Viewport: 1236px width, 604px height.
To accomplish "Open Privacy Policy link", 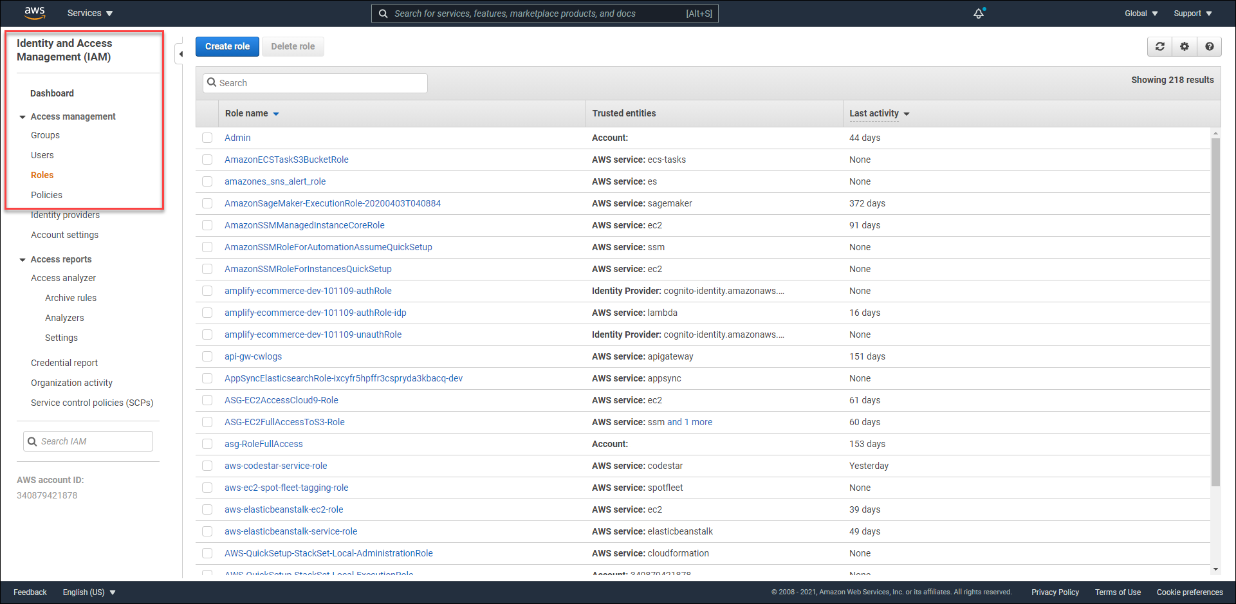I will click(1055, 592).
